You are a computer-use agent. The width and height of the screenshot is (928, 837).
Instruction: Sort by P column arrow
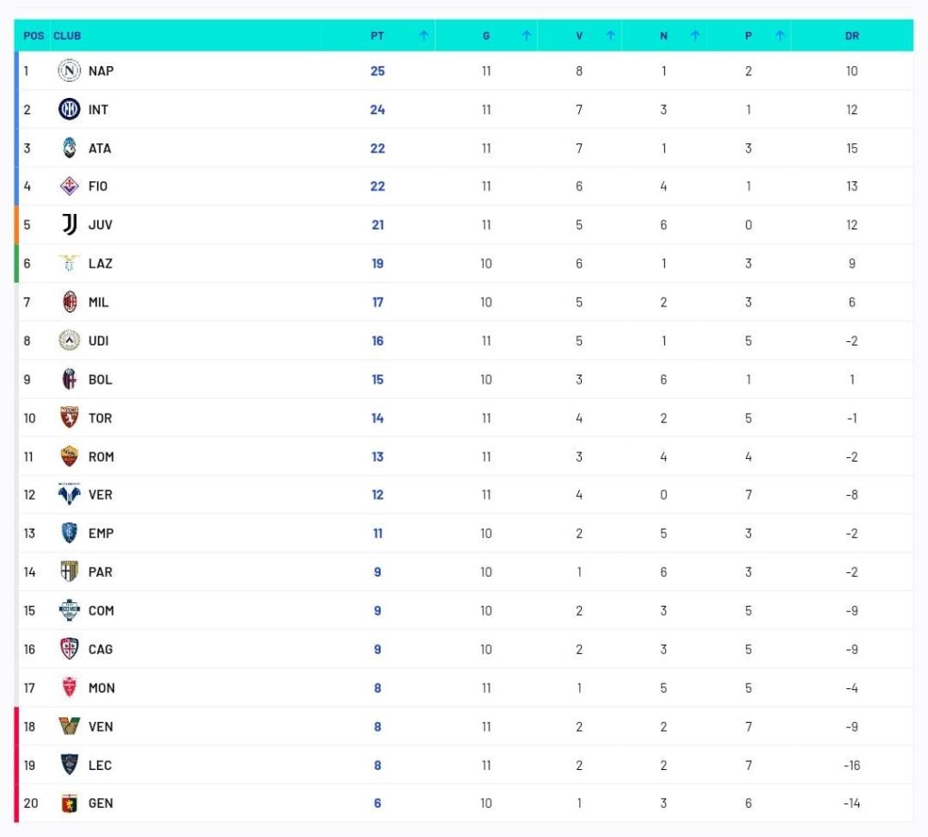point(780,35)
